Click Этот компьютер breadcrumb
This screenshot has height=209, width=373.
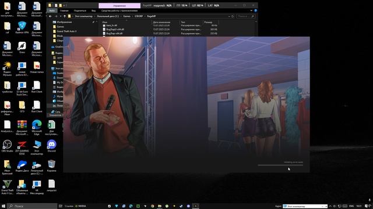tap(83, 16)
